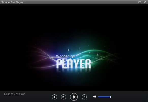Screen dimensions: 148x102
Task: Start playback with the Play button
Action: click(x=74, y=97)
